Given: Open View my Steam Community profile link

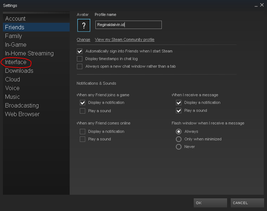Looking at the screenshot, I should (x=125, y=39).
